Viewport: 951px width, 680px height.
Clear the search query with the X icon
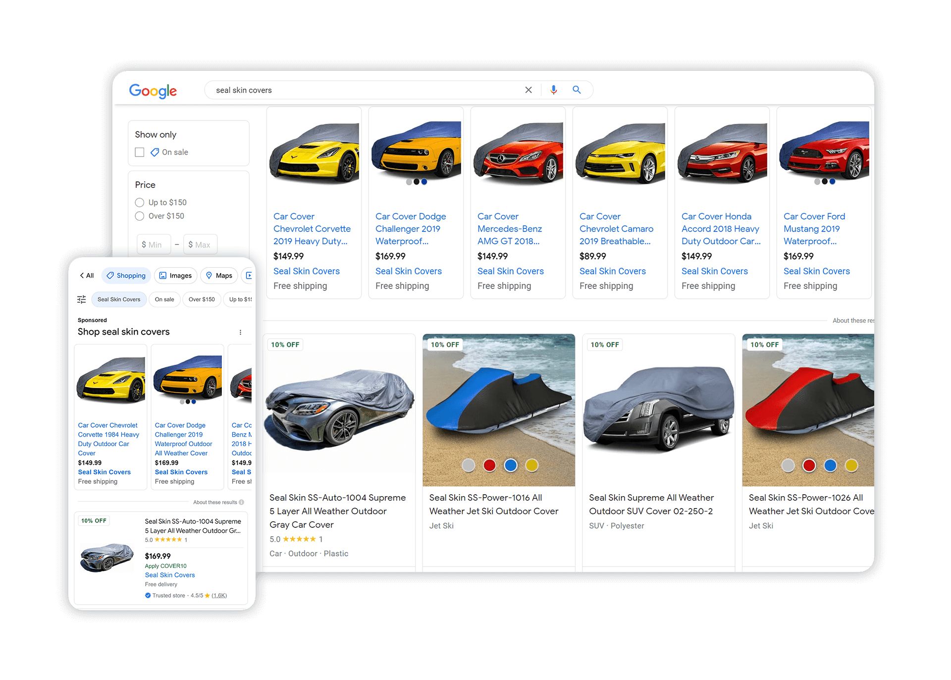coord(528,90)
